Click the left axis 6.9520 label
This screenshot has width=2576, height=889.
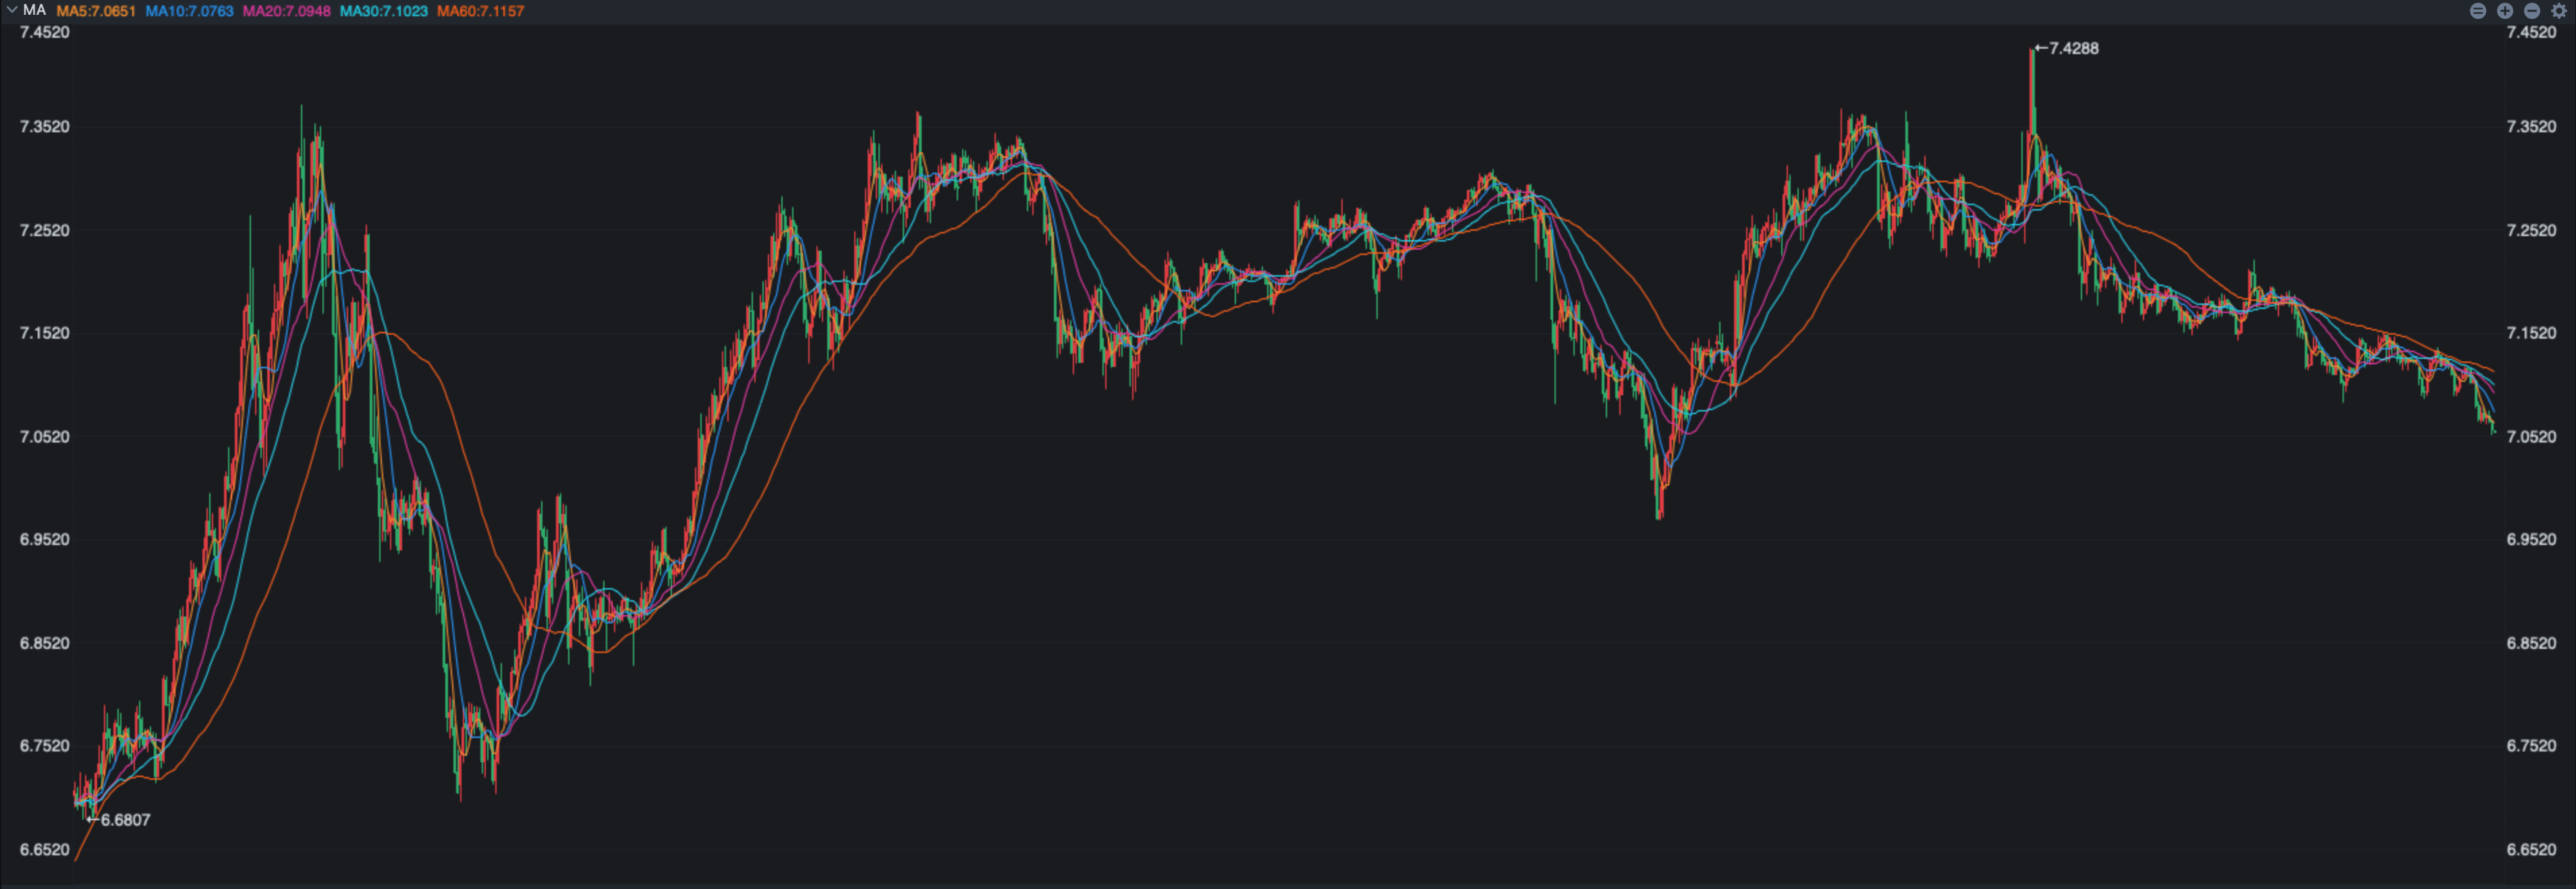45,539
